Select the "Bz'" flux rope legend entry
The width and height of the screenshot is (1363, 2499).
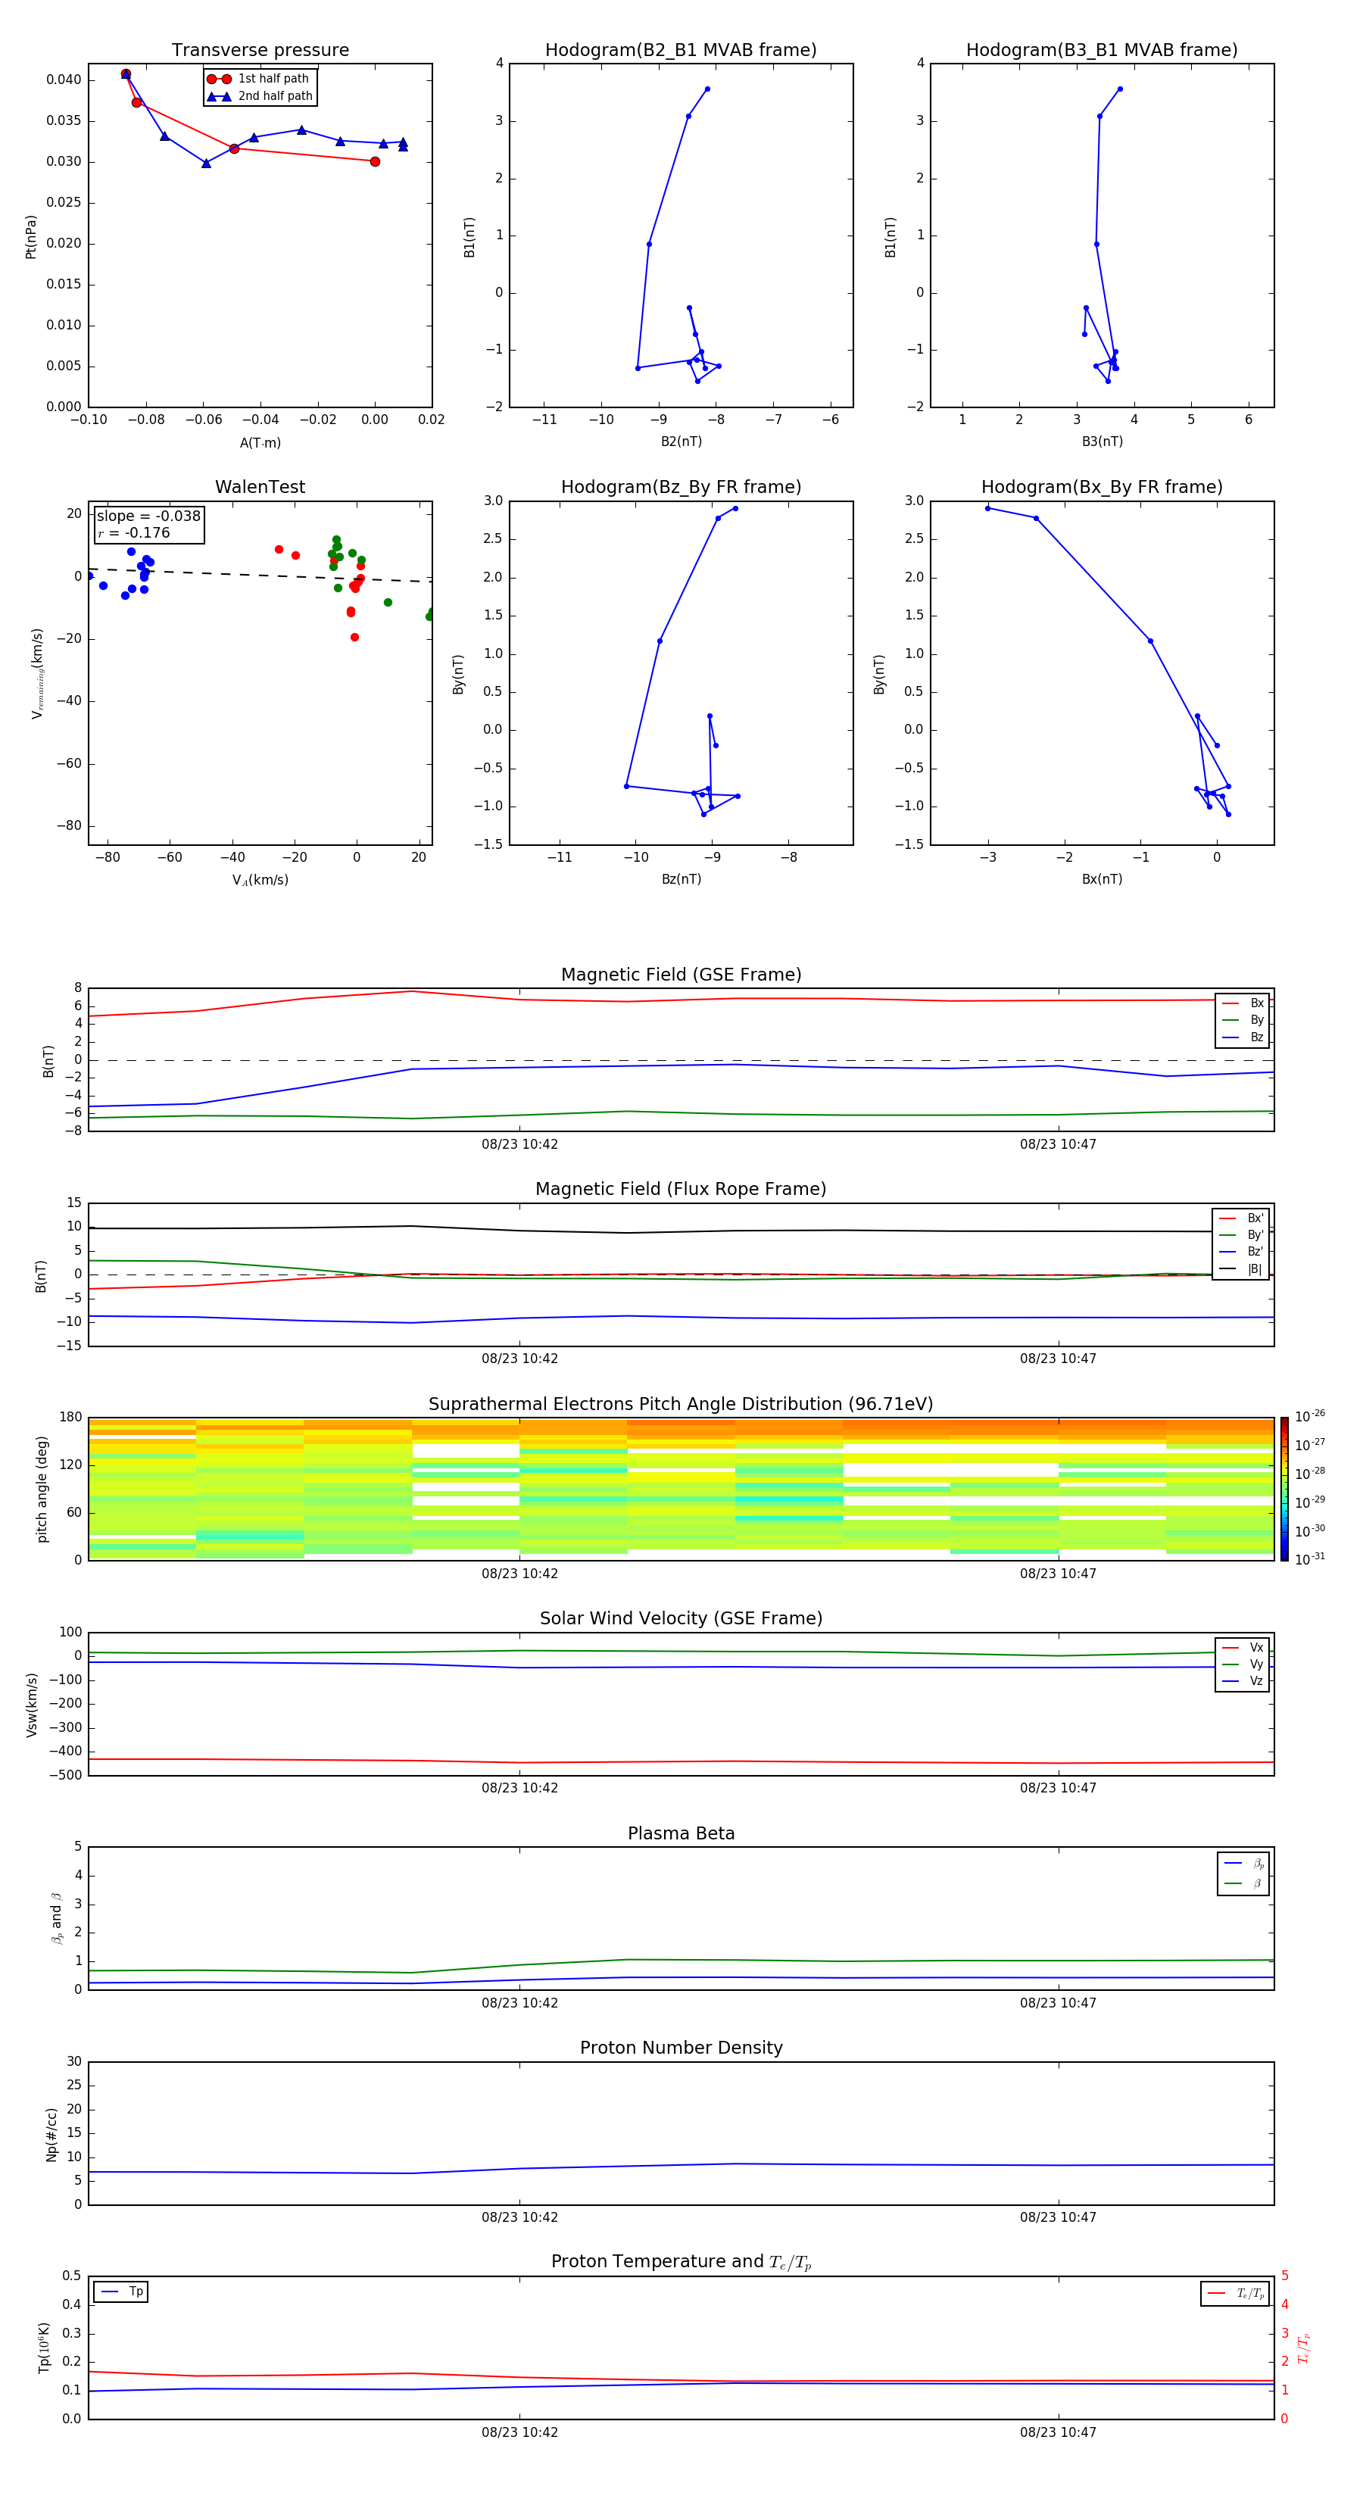[1241, 1252]
